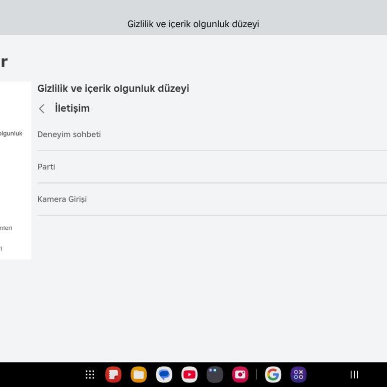Go back using the chevron beside İletişim
387x387 pixels.
pyautogui.click(x=41, y=109)
